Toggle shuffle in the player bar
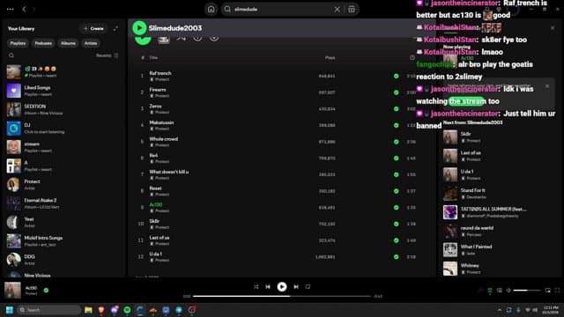Image resolution: width=564 pixels, height=317 pixels. point(256,287)
